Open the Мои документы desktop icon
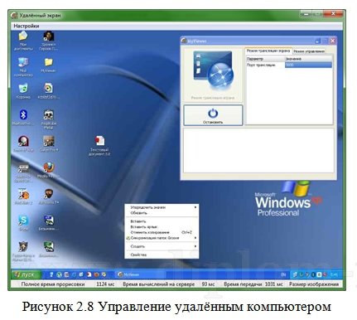Viewport: 357px width, 320px height. (x=23, y=41)
